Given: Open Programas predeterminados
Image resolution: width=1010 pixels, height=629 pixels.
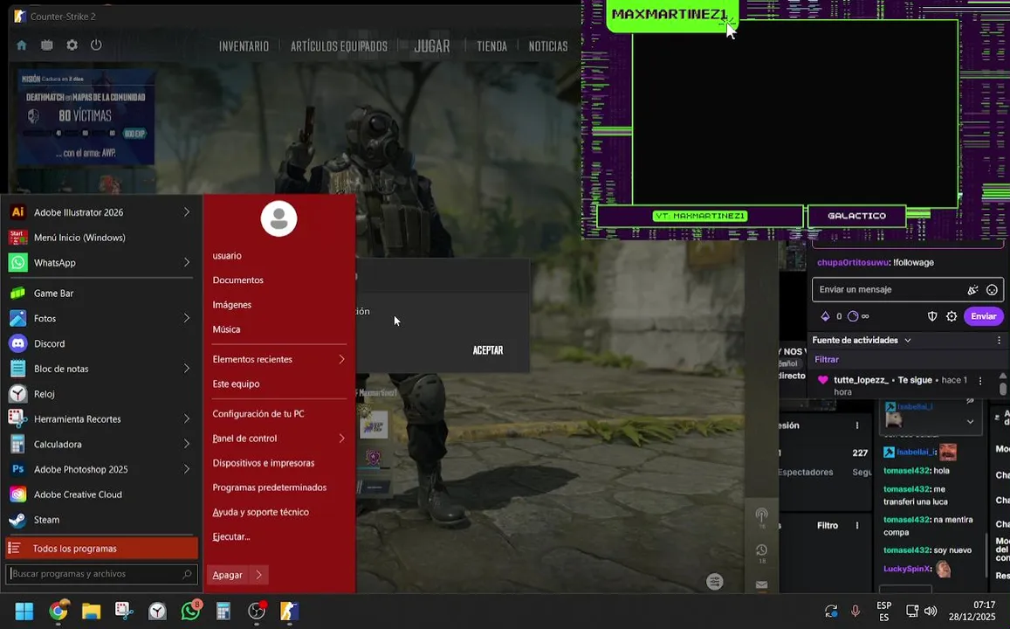Looking at the screenshot, I should pos(269,487).
